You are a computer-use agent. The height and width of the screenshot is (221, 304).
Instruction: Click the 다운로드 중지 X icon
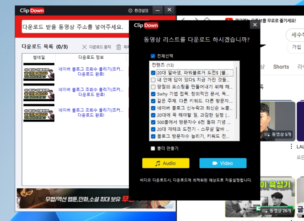pyautogui.click(x=84, y=47)
